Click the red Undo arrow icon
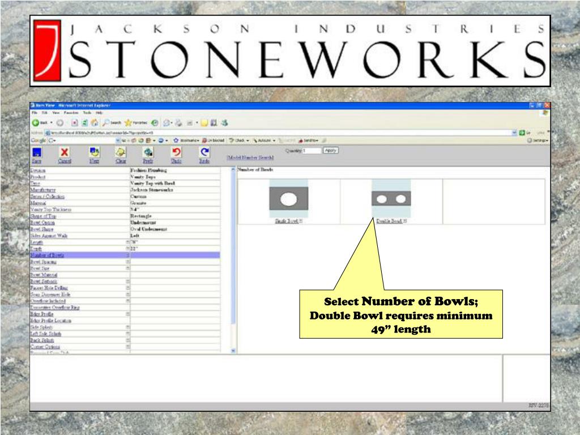 176,152
